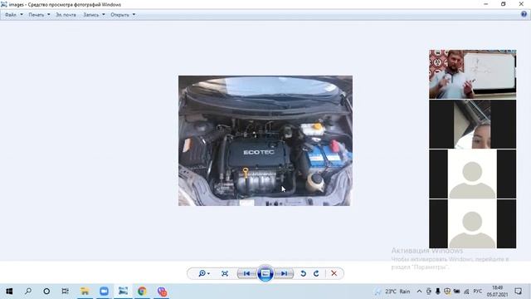Click the Photo Viewer title bar icon
Viewport: 531px width, 299px height.
[3, 4]
